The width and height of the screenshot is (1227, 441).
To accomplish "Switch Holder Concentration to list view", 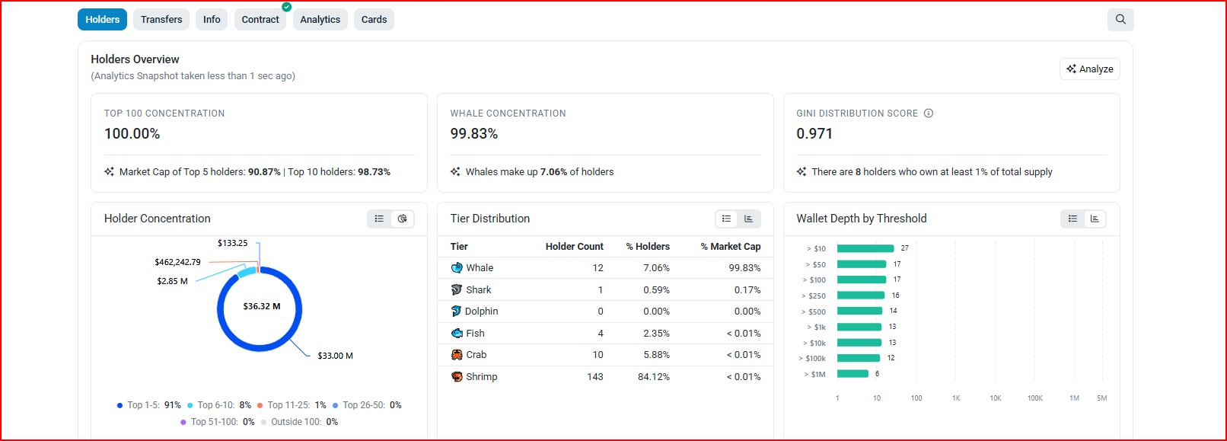I will (x=379, y=219).
